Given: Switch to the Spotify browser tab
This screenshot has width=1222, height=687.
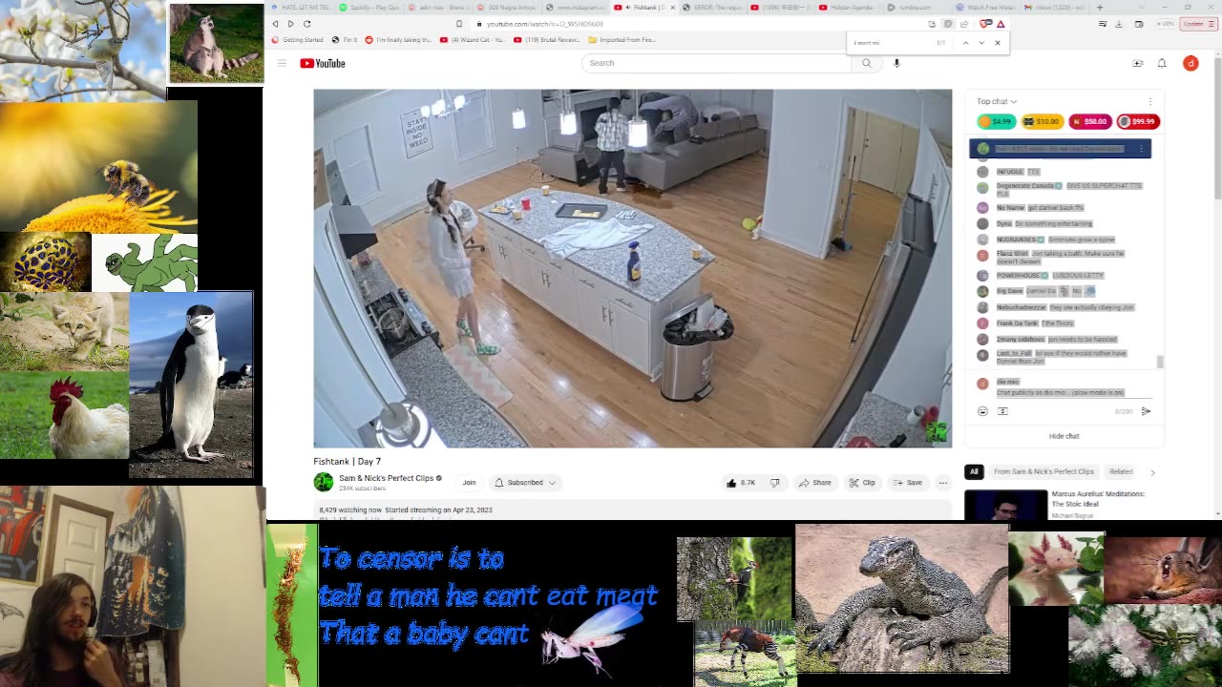Looking at the screenshot, I should point(369,8).
